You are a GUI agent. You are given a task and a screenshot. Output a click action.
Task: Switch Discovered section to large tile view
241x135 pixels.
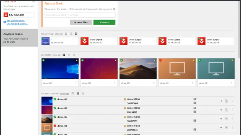(66, 34)
